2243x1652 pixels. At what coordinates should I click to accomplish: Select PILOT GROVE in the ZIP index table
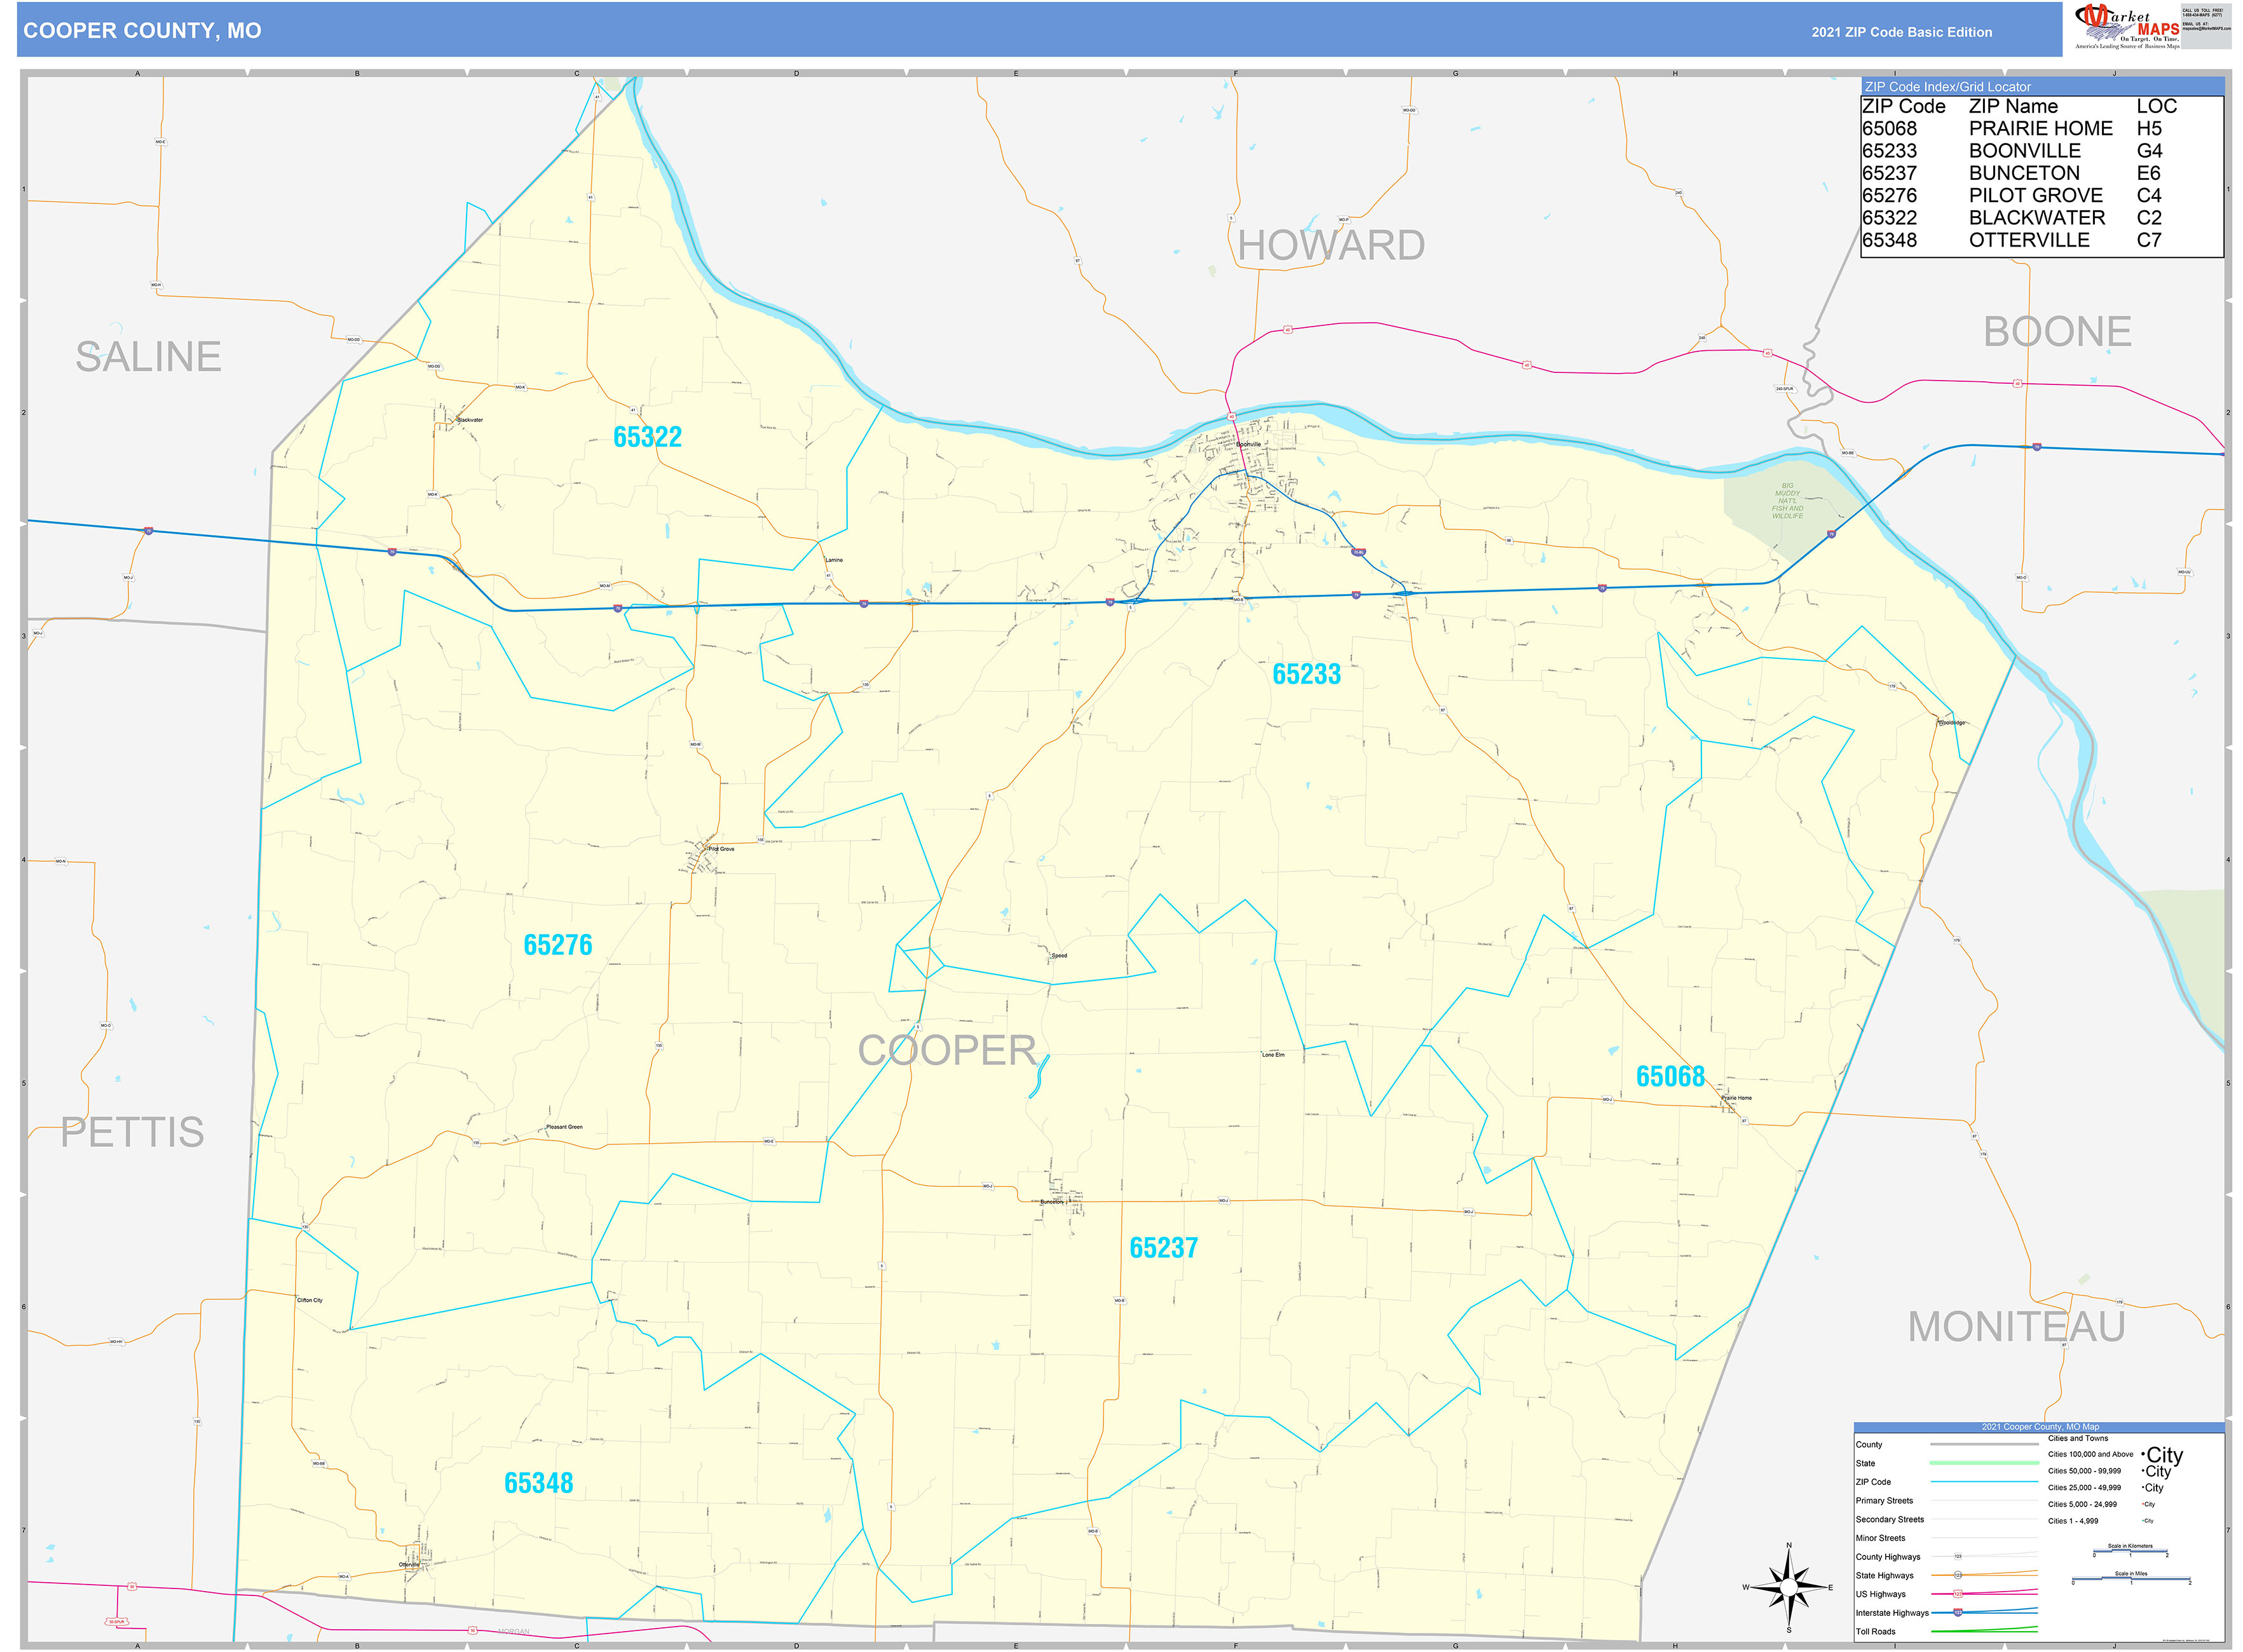[x=2035, y=196]
